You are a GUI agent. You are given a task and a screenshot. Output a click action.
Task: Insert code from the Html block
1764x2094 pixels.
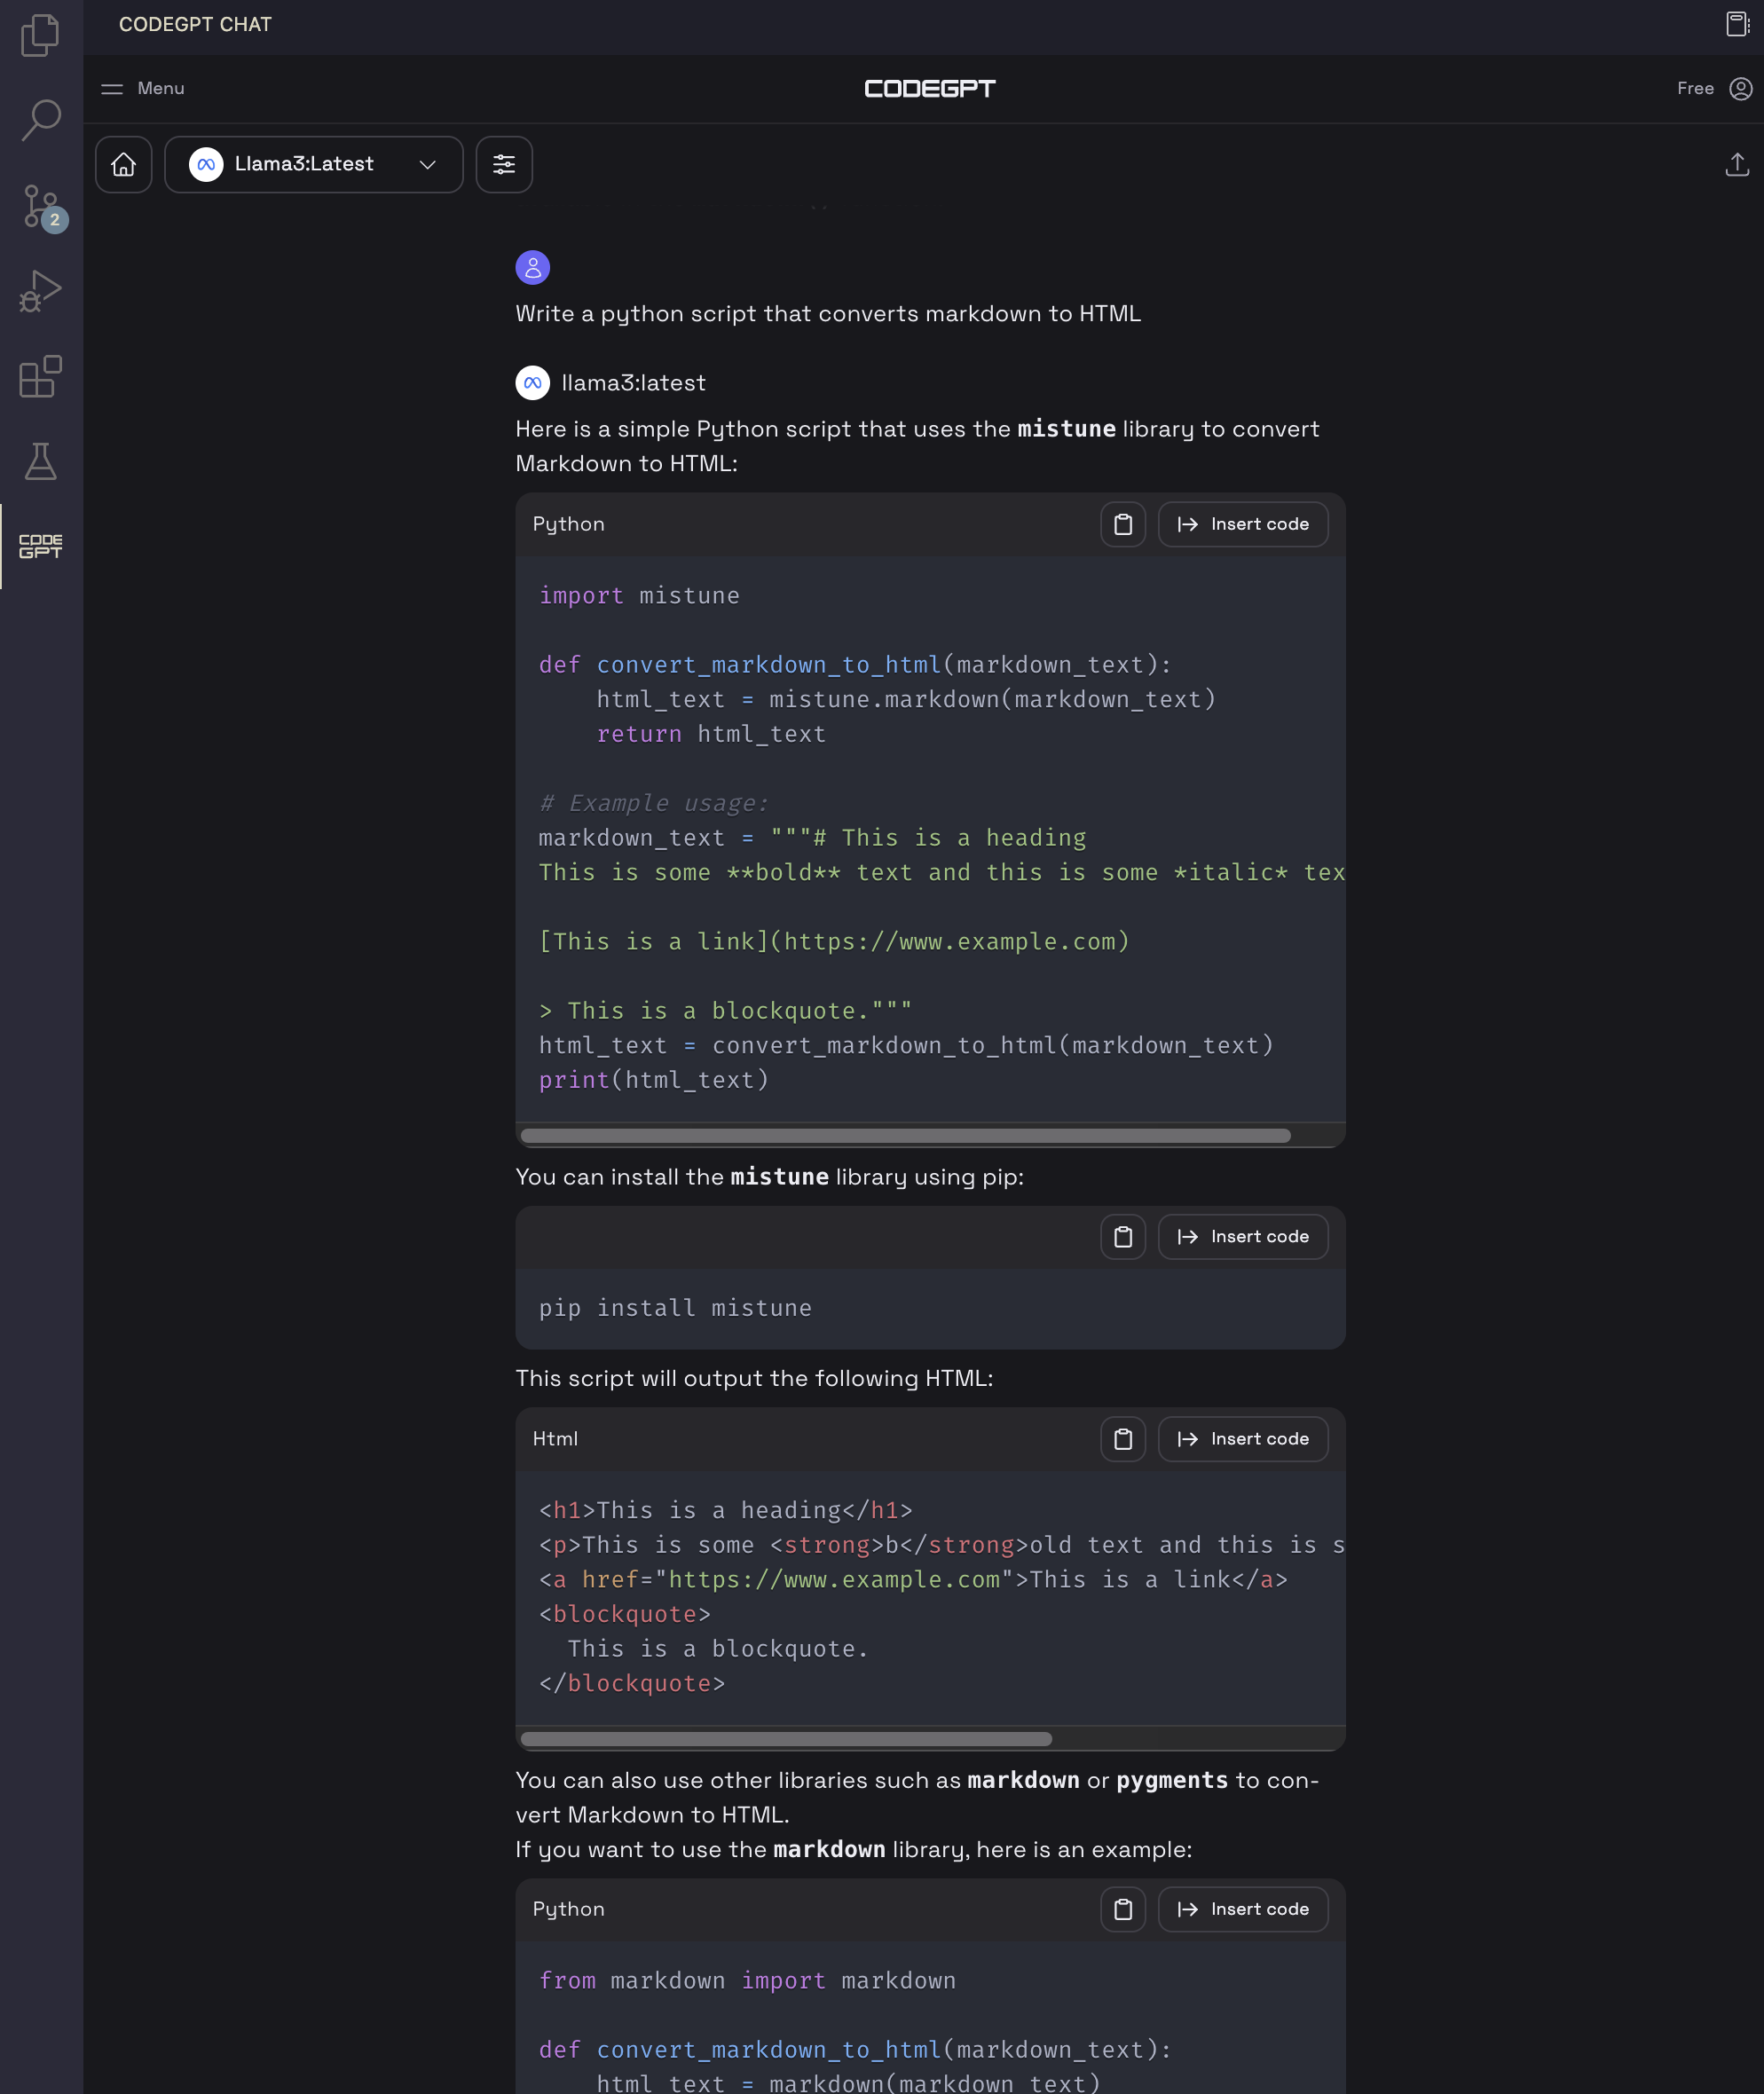1243,1439
